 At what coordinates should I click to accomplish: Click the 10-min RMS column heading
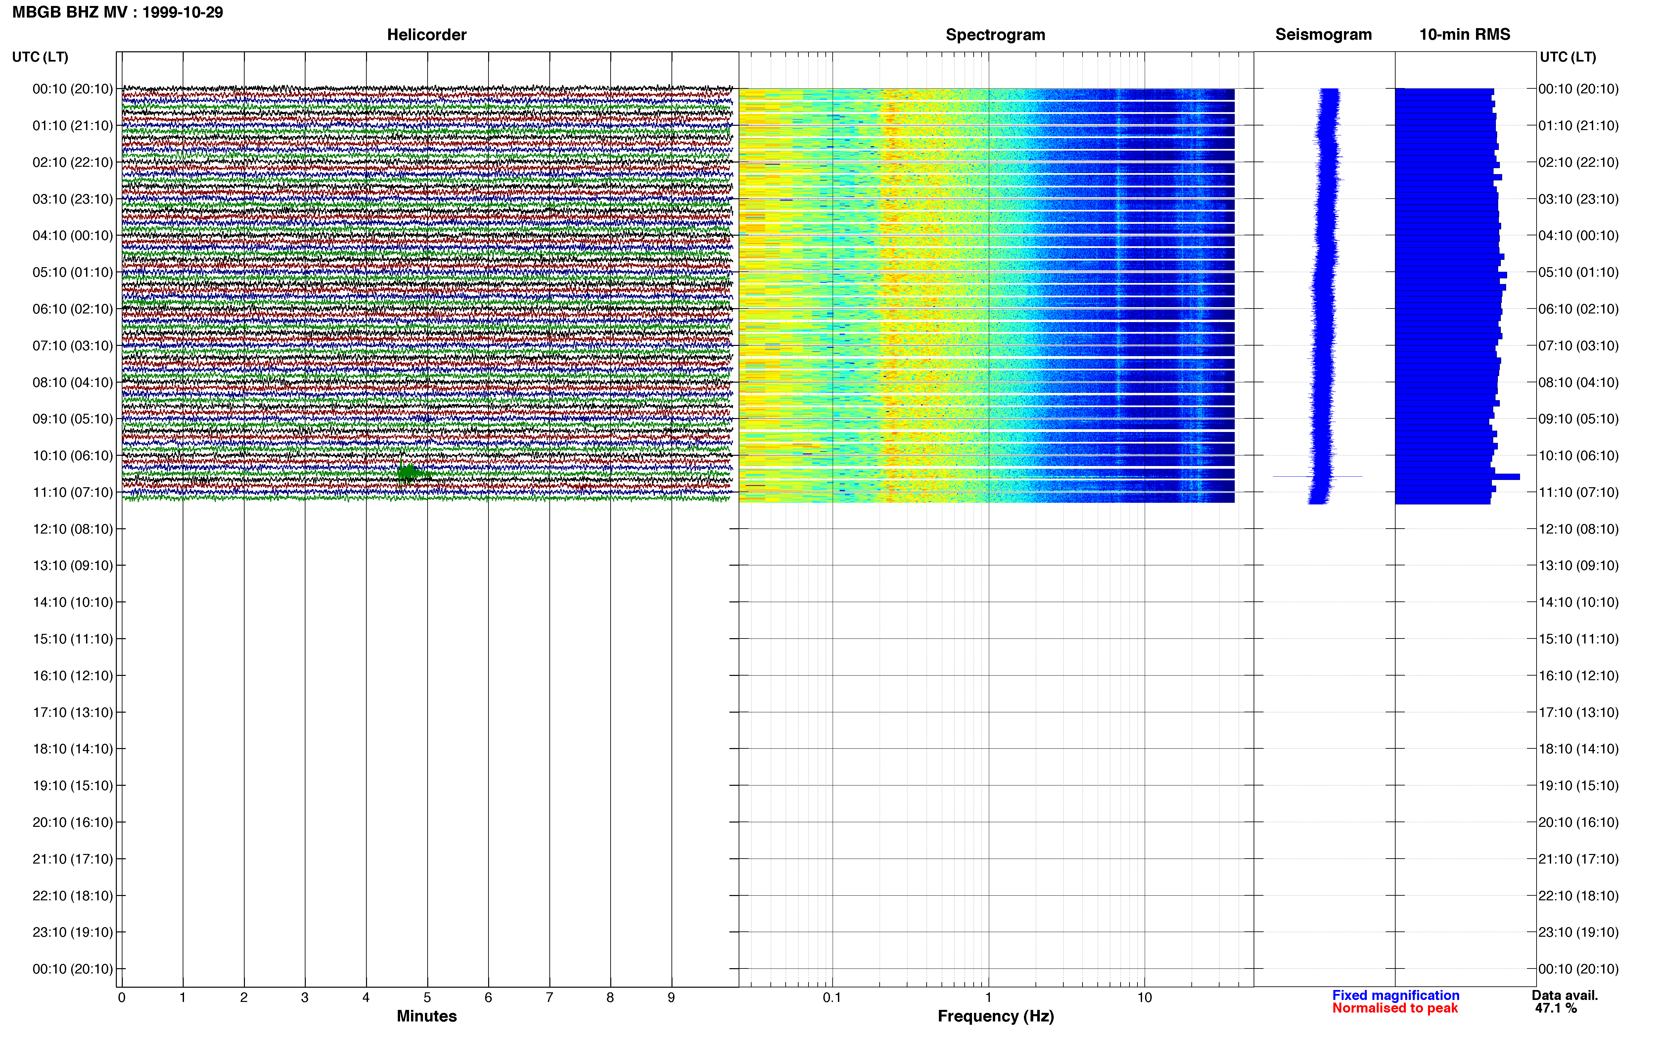pos(1464,34)
